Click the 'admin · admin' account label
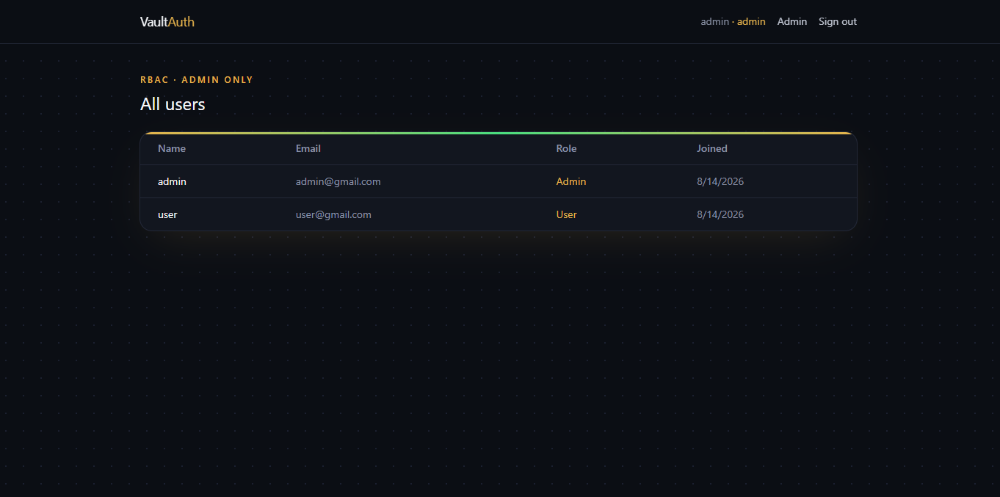The height and width of the screenshot is (497, 1000). 733,22
